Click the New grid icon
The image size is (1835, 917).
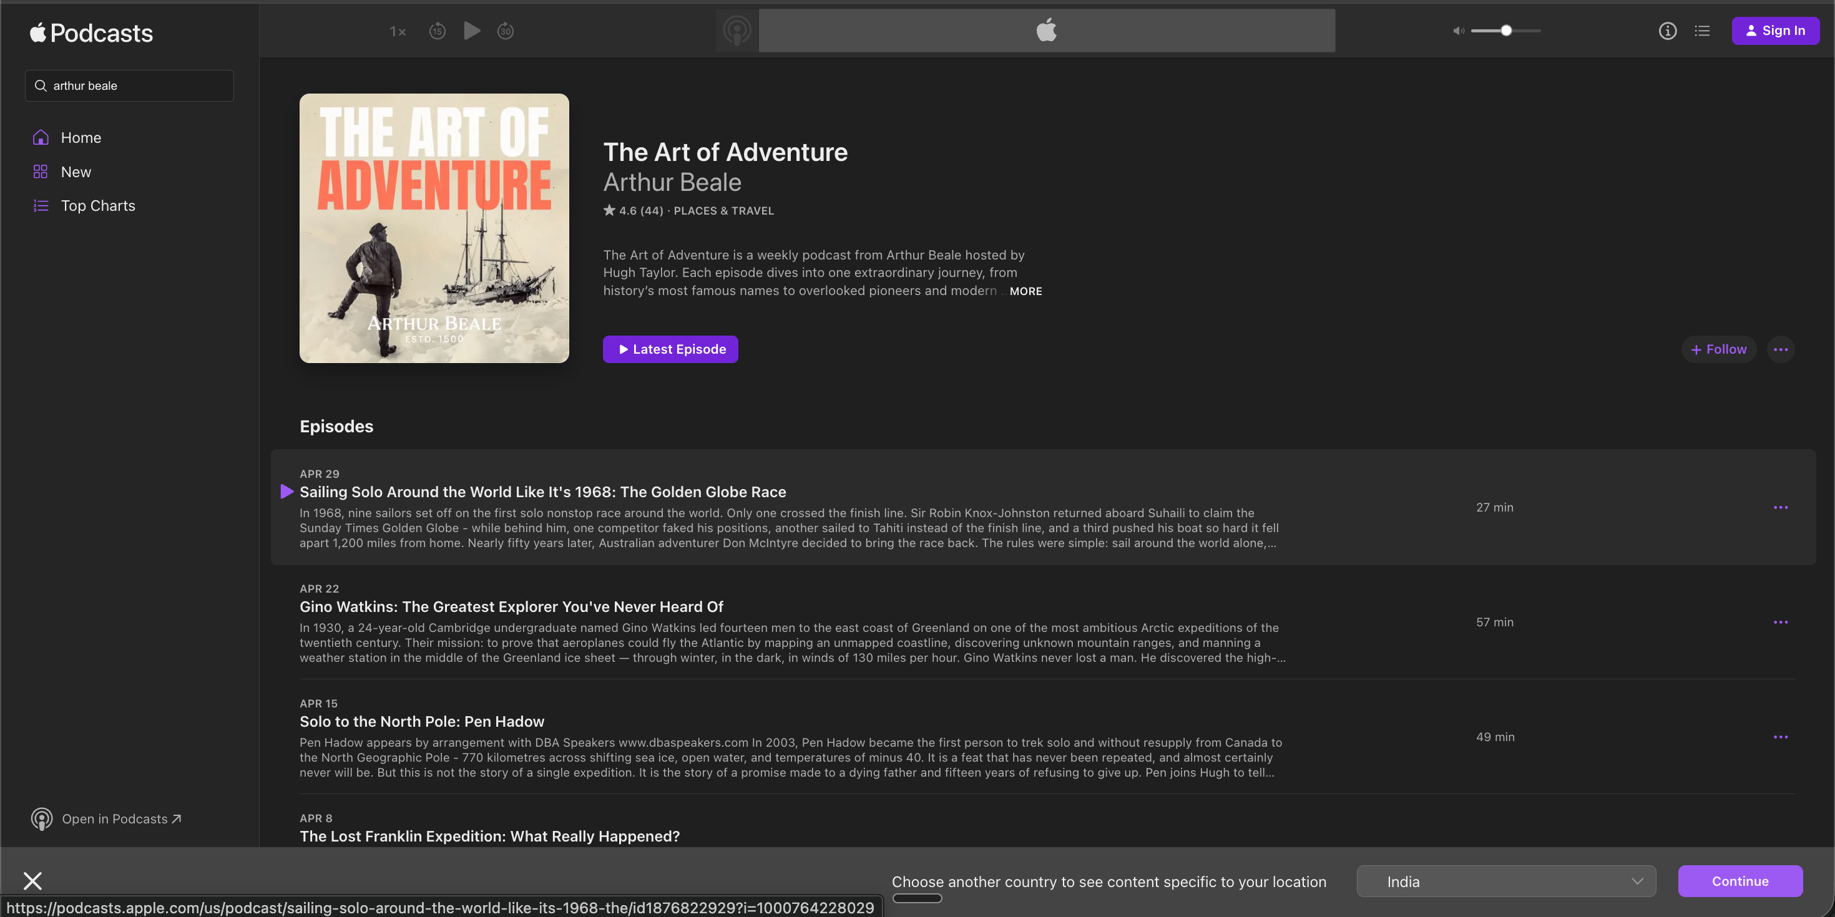41,172
